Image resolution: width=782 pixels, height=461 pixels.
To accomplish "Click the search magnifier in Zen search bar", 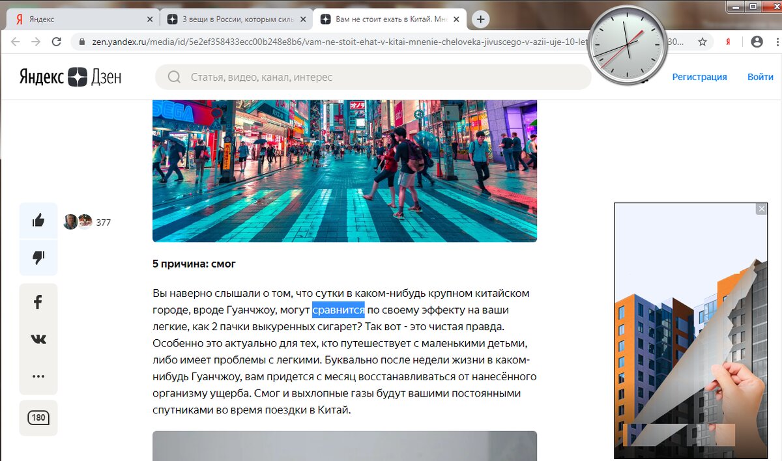I will [x=173, y=77].
